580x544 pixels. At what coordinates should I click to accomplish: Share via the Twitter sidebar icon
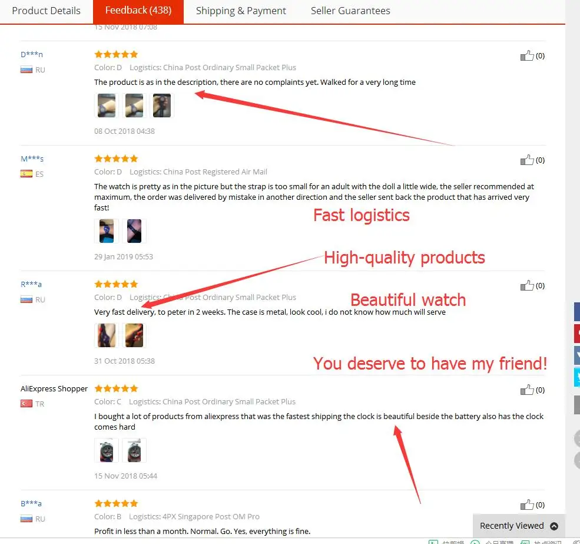[577, 377]
